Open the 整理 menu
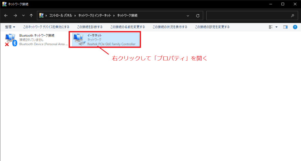This screenshot has height=161, width=301. click(10, 27)
